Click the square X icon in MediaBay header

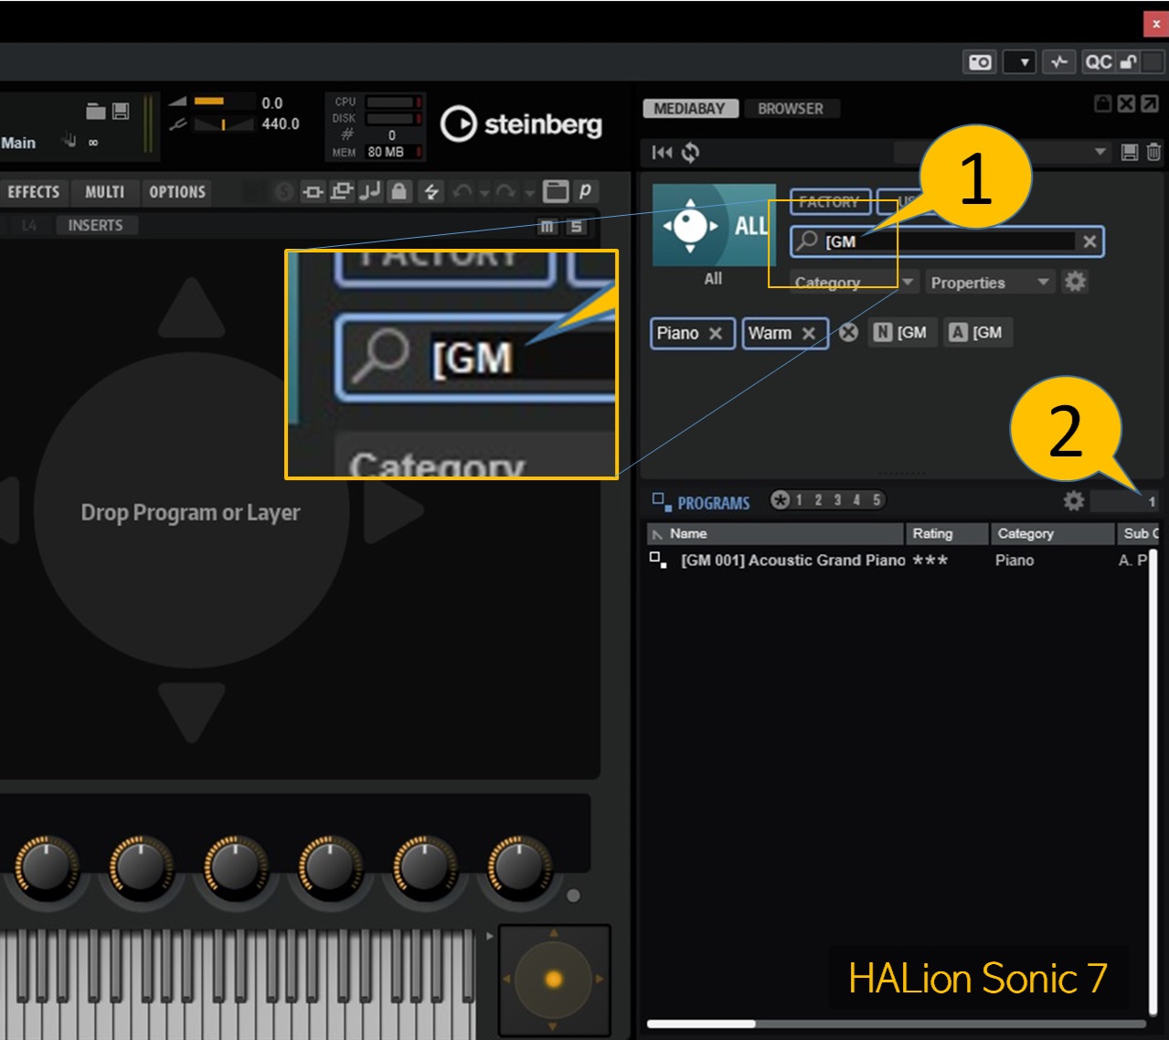click(1126, 103)
